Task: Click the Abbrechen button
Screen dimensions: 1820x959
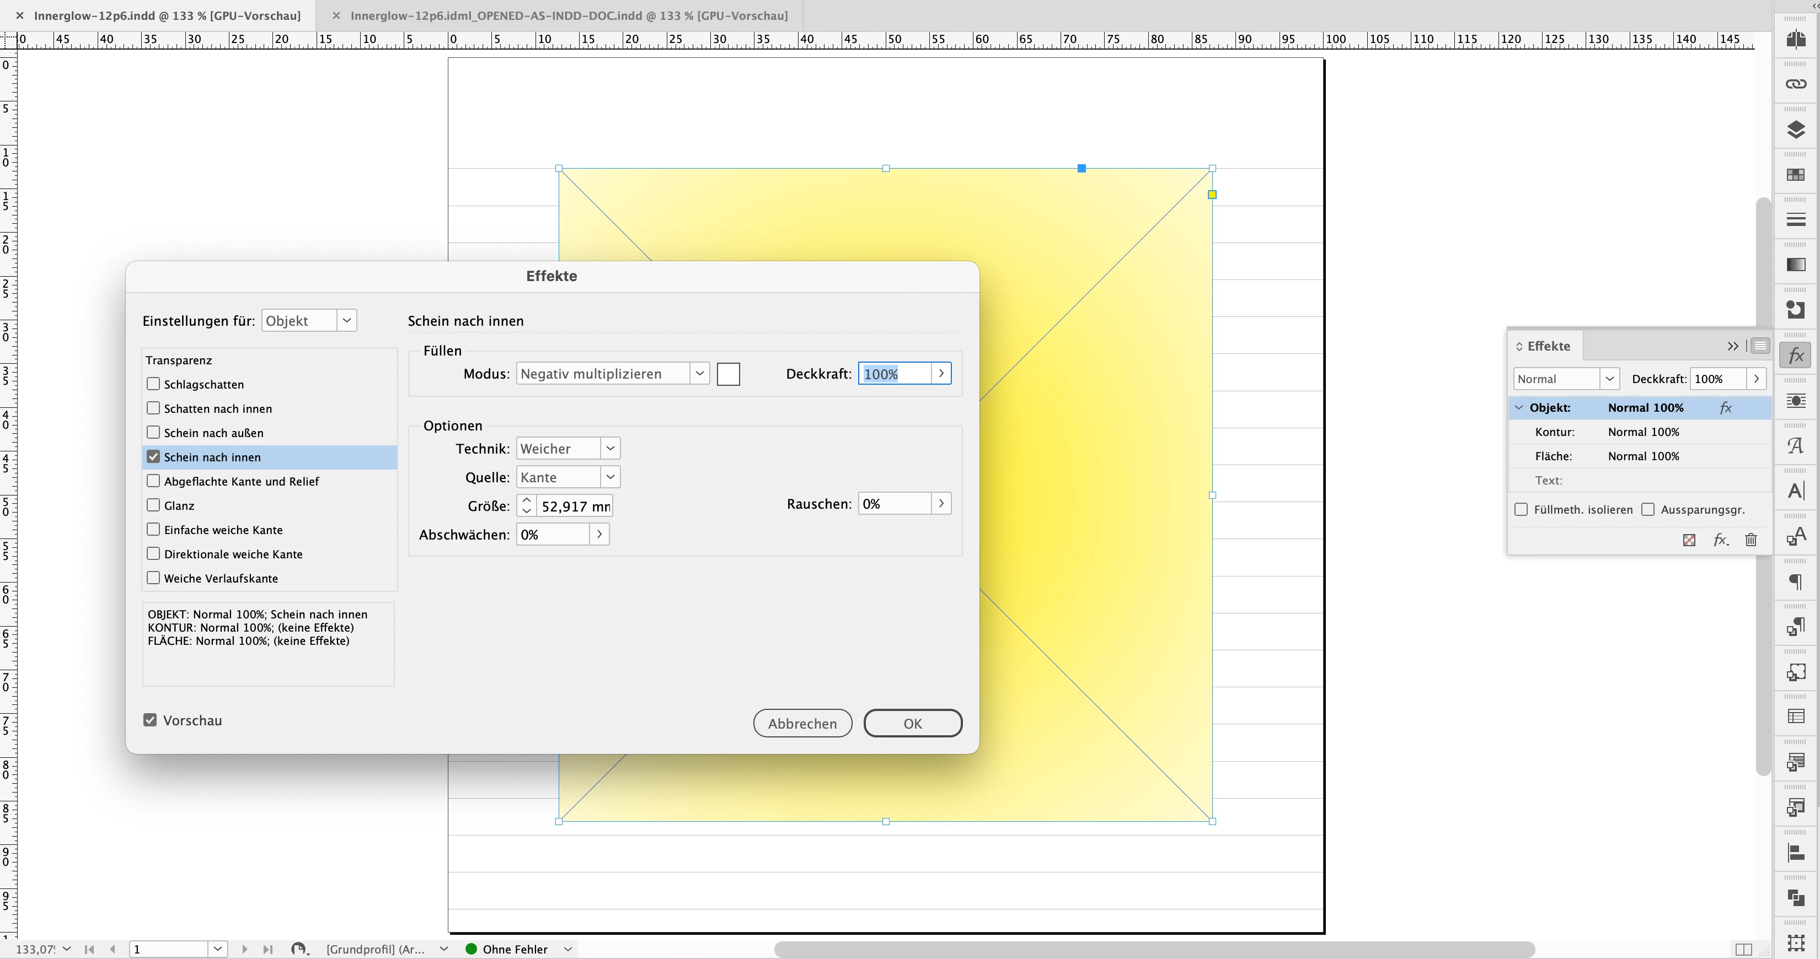Action: click(x=802, y=723)
